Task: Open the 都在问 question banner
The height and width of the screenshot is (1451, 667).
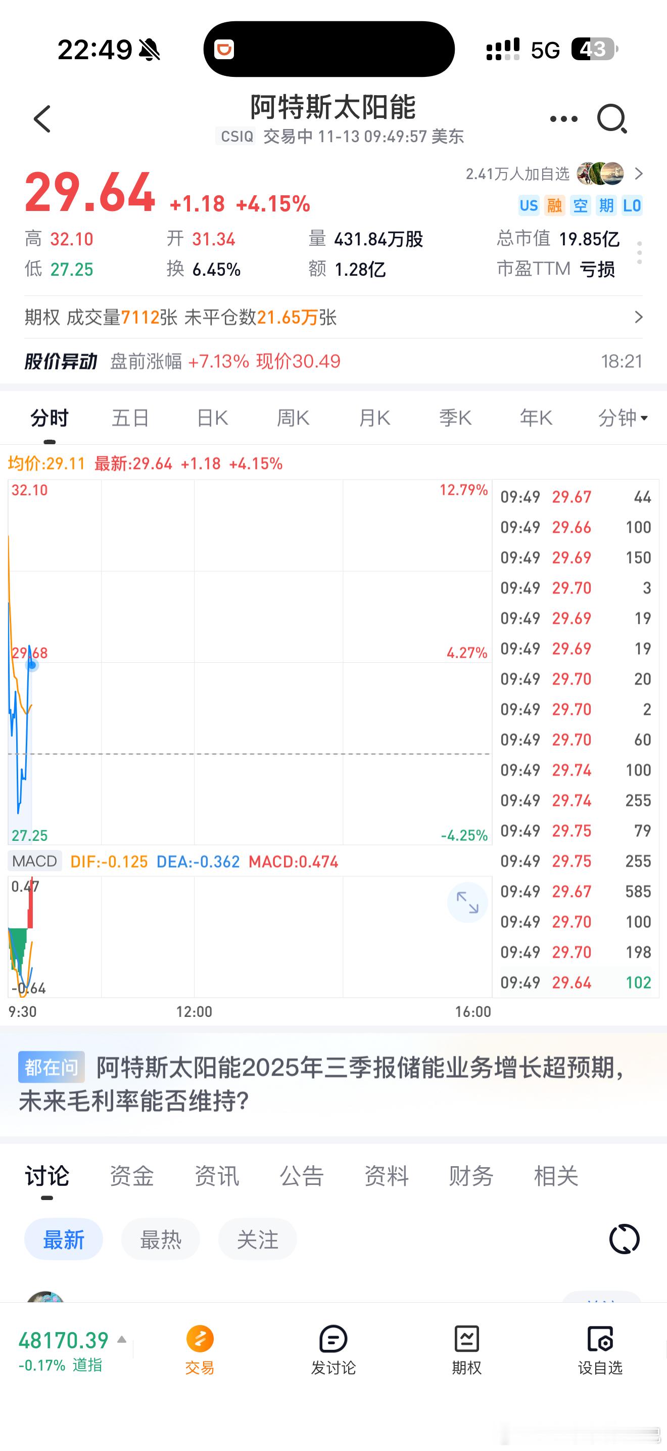Action: point(333,1084)
